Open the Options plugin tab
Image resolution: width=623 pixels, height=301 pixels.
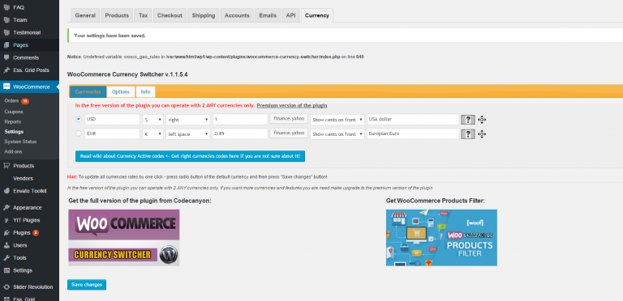click(121, 91)
